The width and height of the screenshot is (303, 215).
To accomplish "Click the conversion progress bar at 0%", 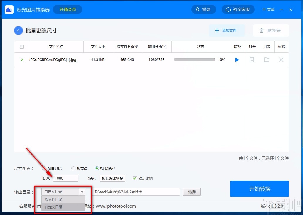I will click(194, 59).
